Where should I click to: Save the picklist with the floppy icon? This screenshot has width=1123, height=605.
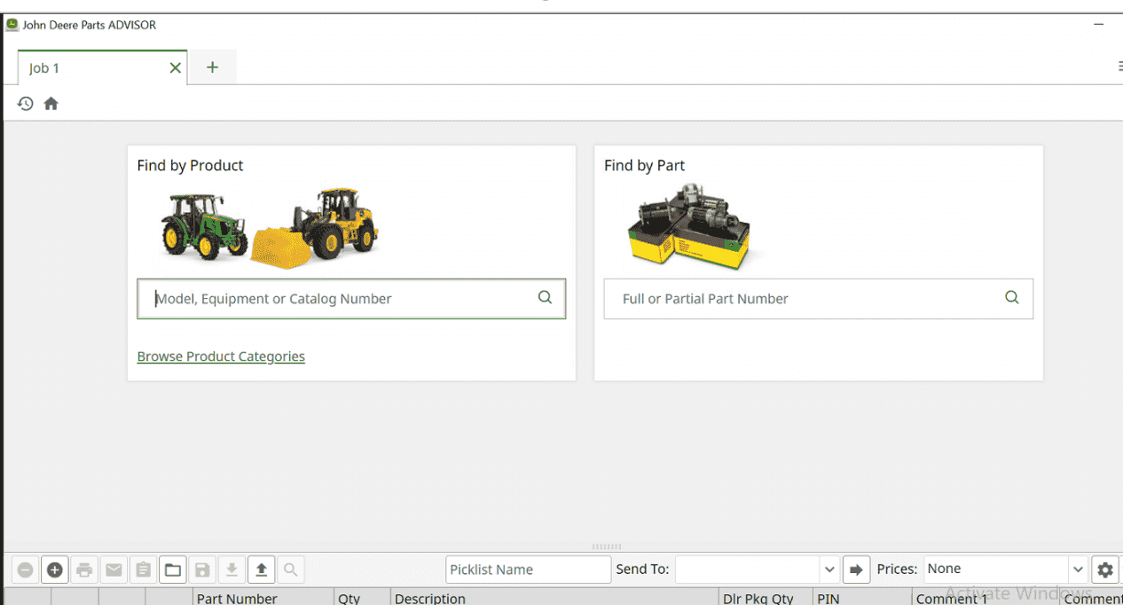tap(202, 570)
